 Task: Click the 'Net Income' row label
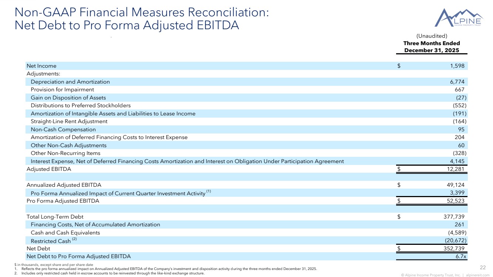pos(41,66)
